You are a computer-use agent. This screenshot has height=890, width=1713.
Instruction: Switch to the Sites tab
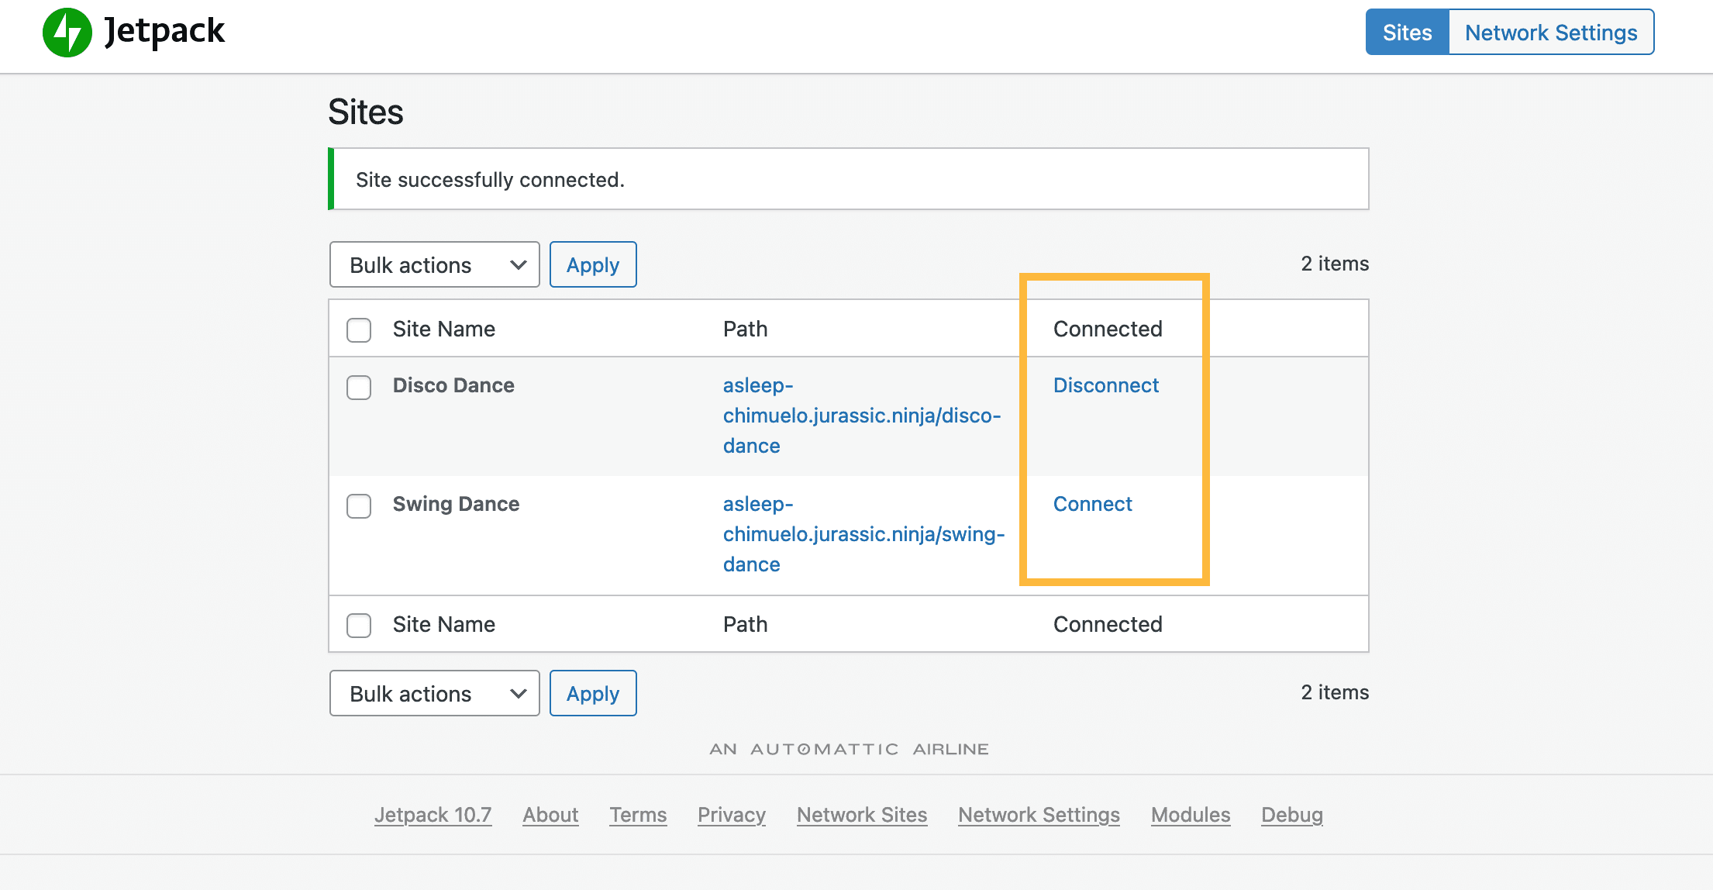point(1407,33)
